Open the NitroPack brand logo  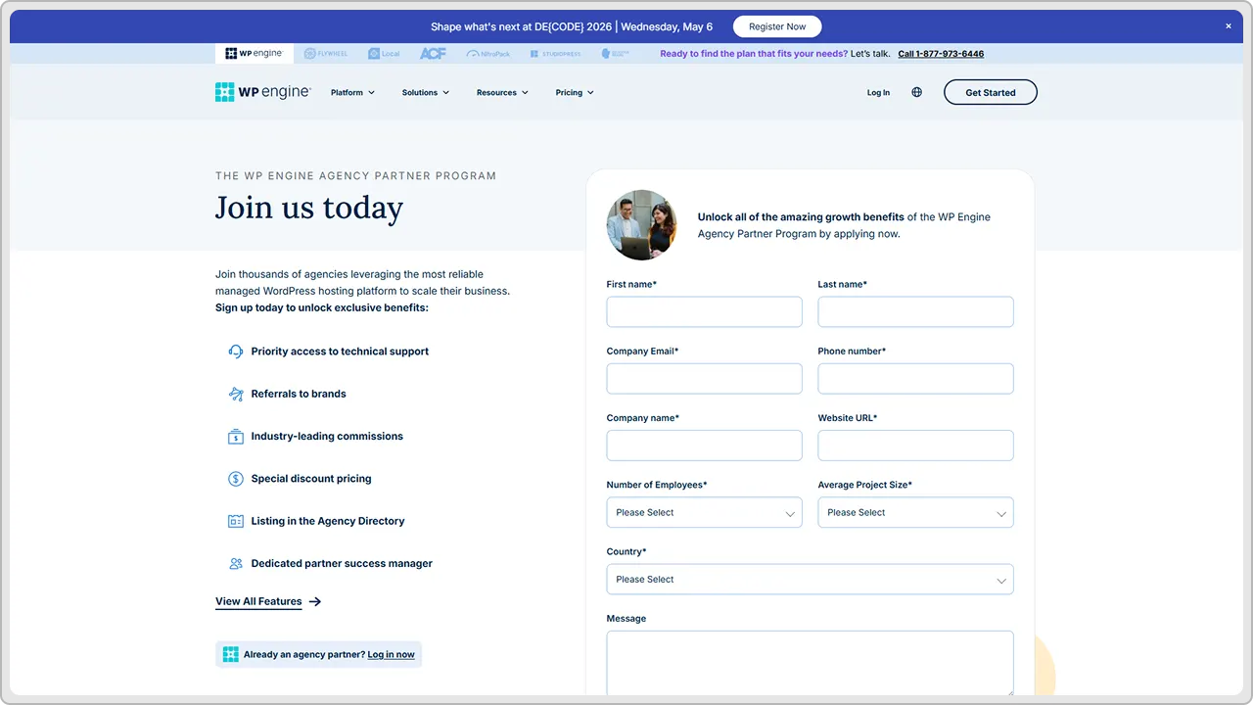click(487, 54)
